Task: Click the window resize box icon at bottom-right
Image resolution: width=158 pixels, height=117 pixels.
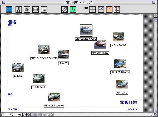Action: pyautogui.click(x=156, y=115)
